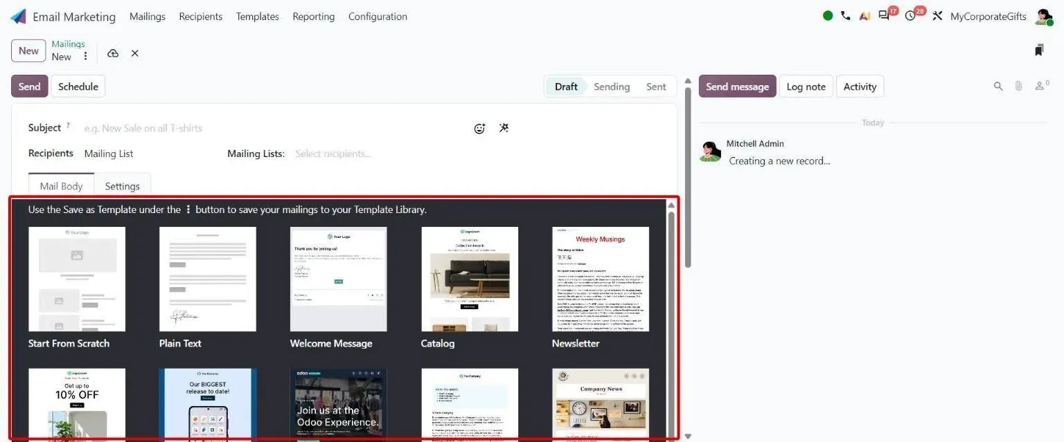Viewport: 1064px width, 442px height.
Task: Click the Email Marketing app title
Action: 74,17
